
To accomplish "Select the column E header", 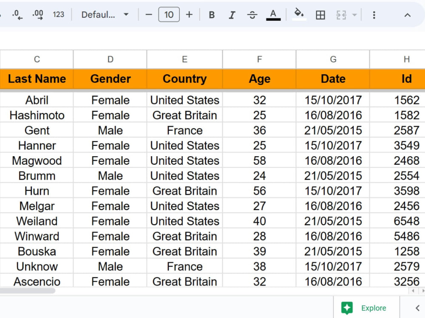I will click(x=184, y=59).
